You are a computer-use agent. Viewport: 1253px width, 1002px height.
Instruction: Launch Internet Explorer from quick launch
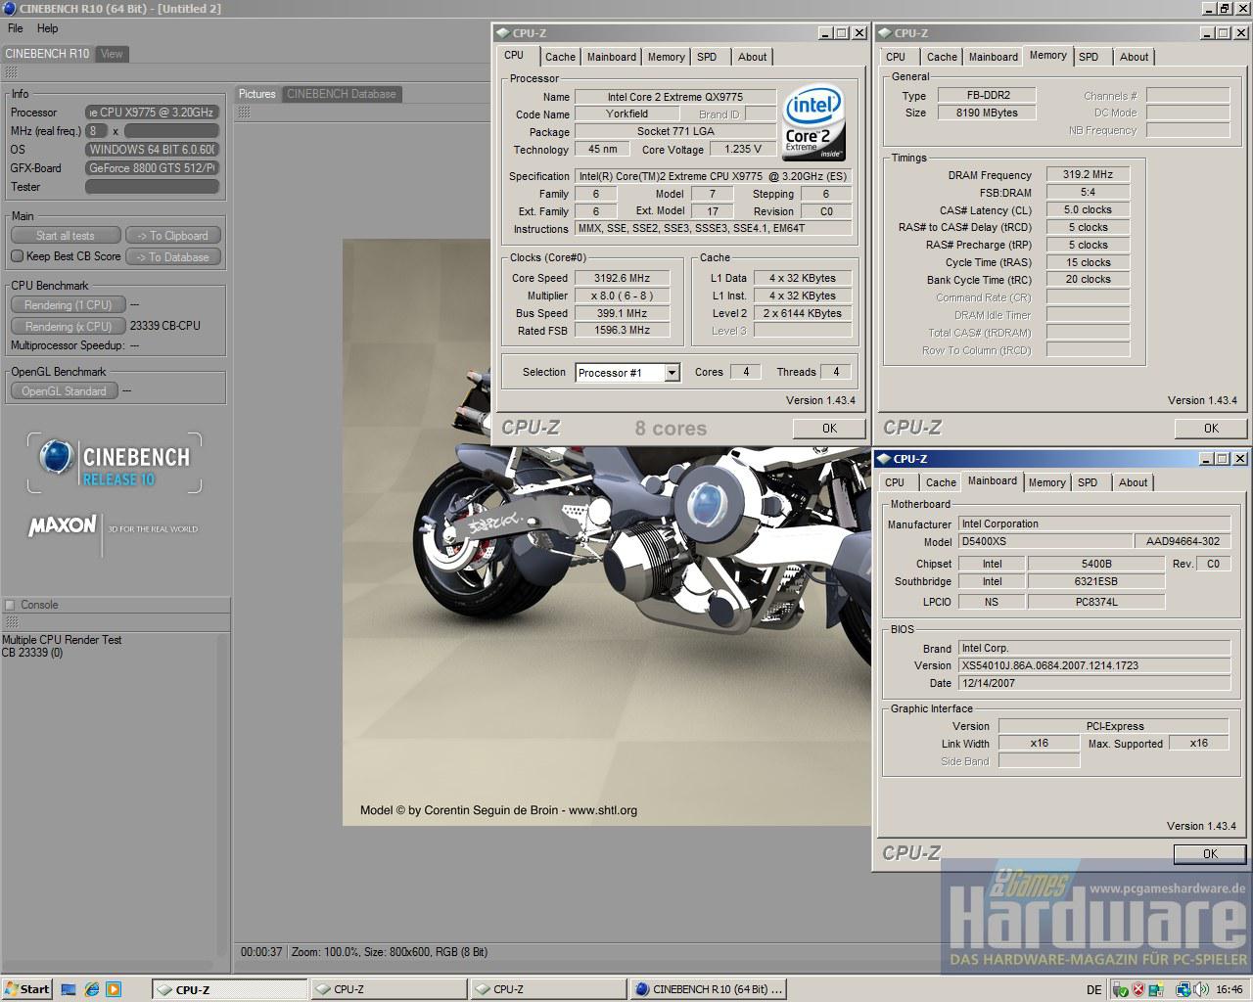click(91, 989)
